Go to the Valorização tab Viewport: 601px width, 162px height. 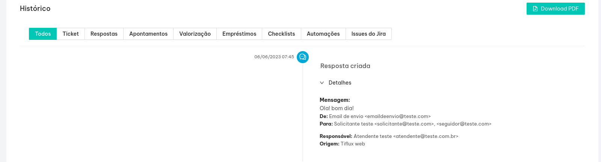point(195,34)
